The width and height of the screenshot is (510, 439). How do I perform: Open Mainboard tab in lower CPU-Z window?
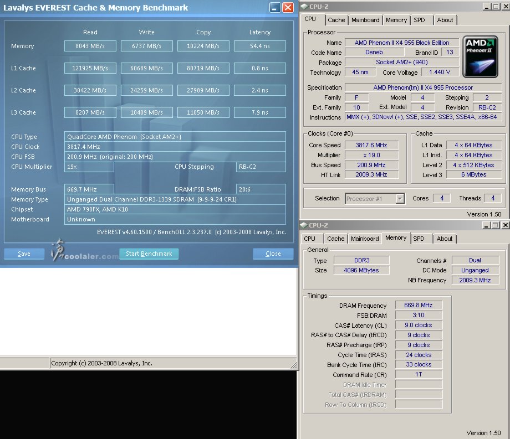point(365,239)
